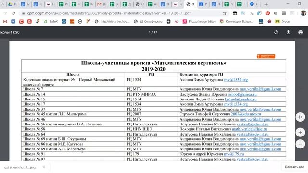Open the Chrome profile avatar
The width and height of the screenshot is (308, 173).
(303, 13)
